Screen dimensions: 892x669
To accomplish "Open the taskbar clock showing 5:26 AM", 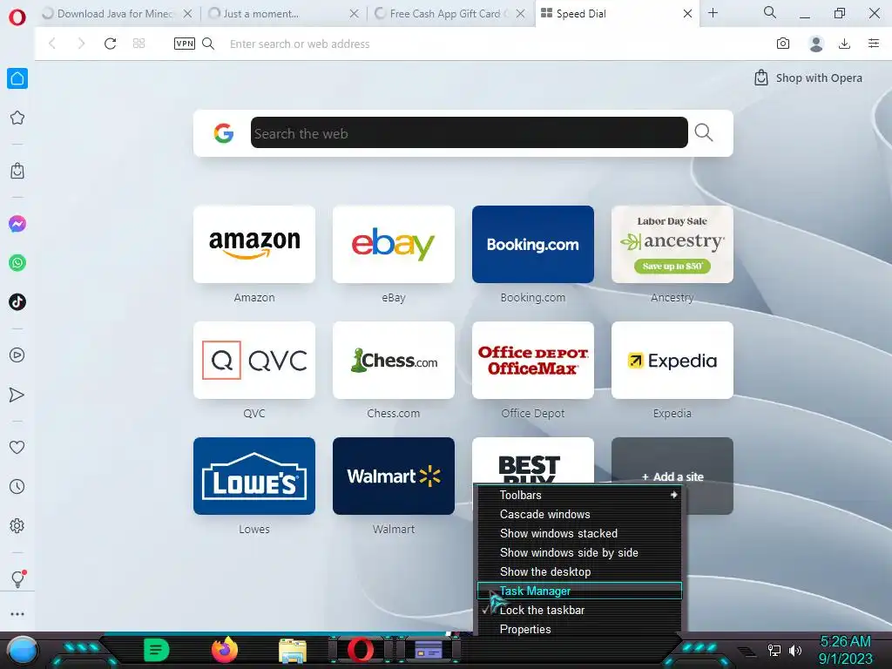I will click(x=845, y=650).
